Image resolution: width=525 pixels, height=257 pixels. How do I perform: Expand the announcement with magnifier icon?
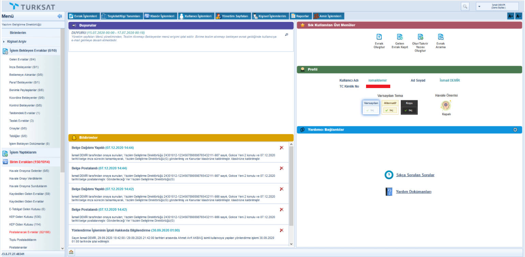pyautogui.click(x=287, y=34)
